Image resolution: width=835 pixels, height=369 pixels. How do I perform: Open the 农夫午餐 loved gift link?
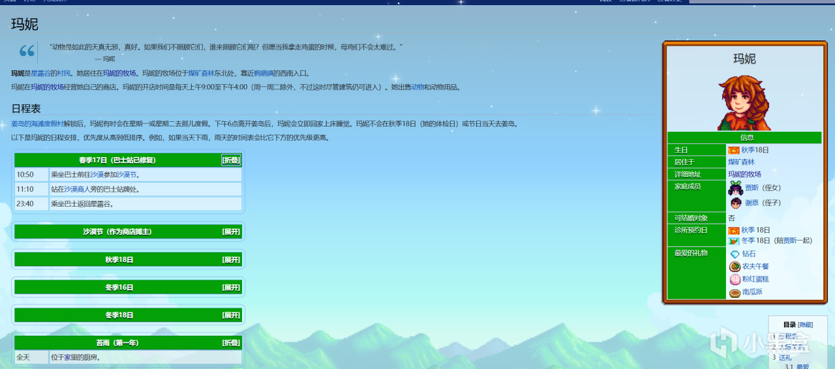tap(755, 267)
